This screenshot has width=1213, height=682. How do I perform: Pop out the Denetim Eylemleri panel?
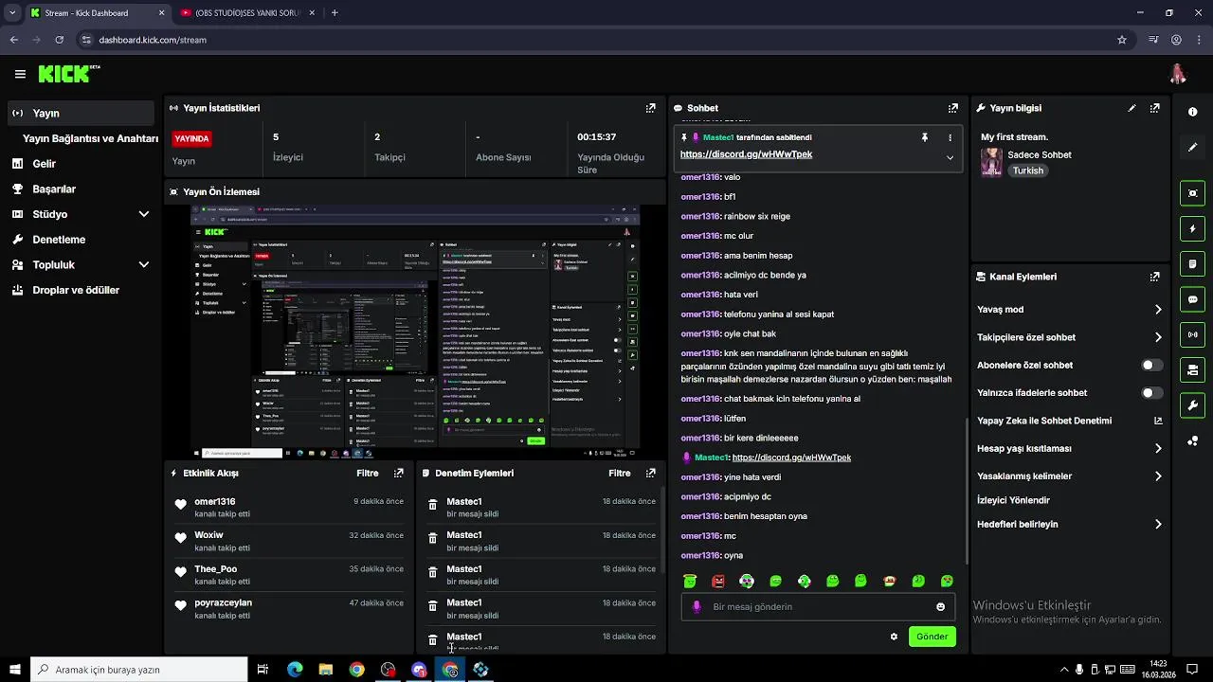[x=650, y=473]
